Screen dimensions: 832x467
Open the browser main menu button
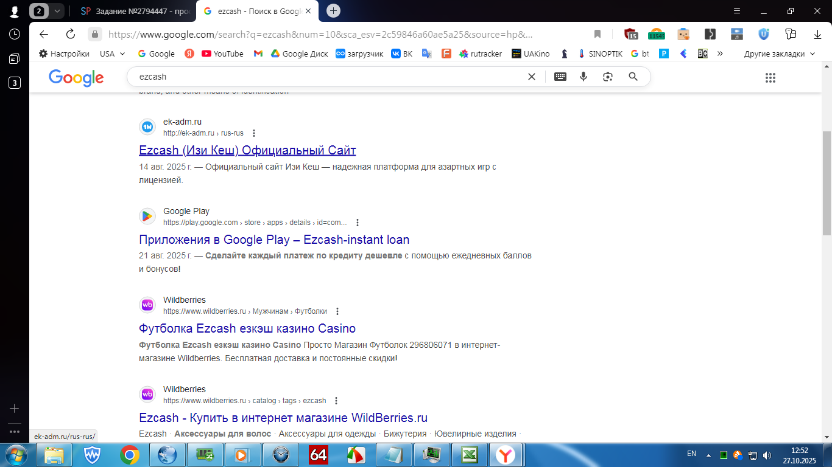[736, 11]
